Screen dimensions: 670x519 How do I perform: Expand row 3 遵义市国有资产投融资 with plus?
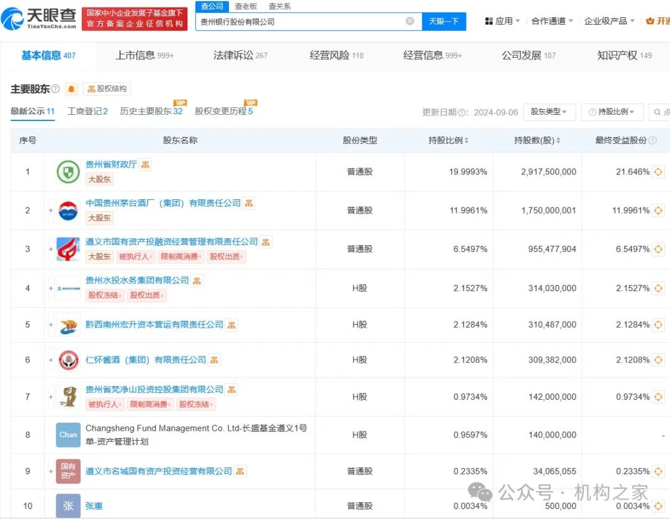point(51,249)
